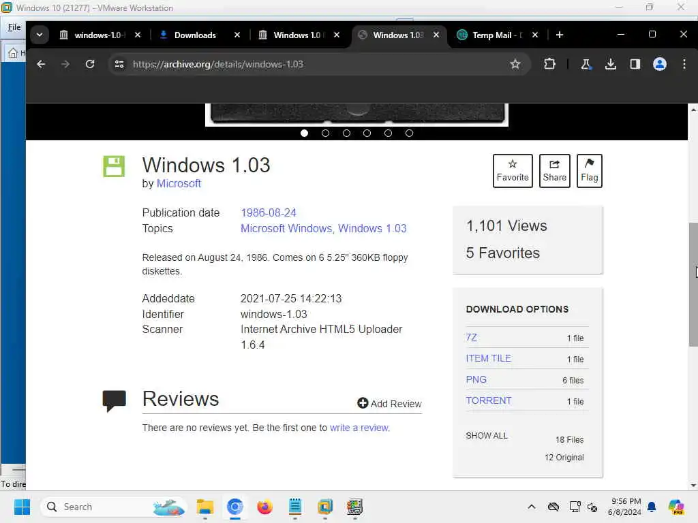The height and width of the screenshot is (523, 698).
Task: Select the third carousel dot
Action: (x=346, y=133)
